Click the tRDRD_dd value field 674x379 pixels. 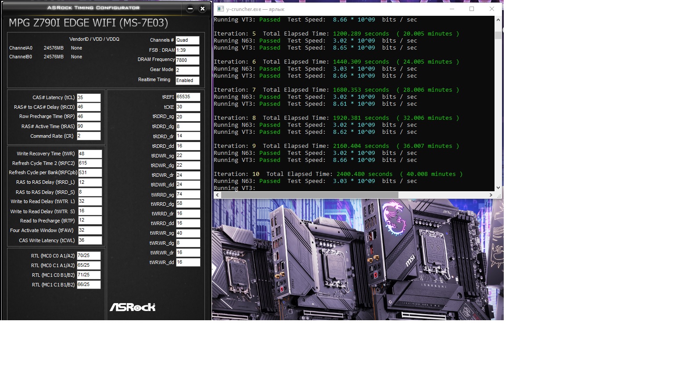188,146
